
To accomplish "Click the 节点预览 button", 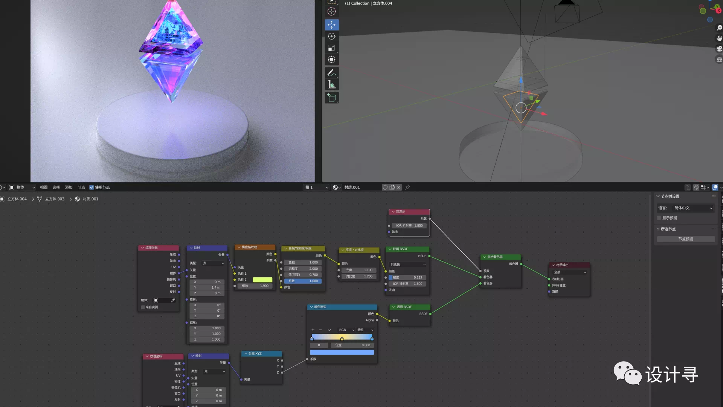I will click(685, 239).
